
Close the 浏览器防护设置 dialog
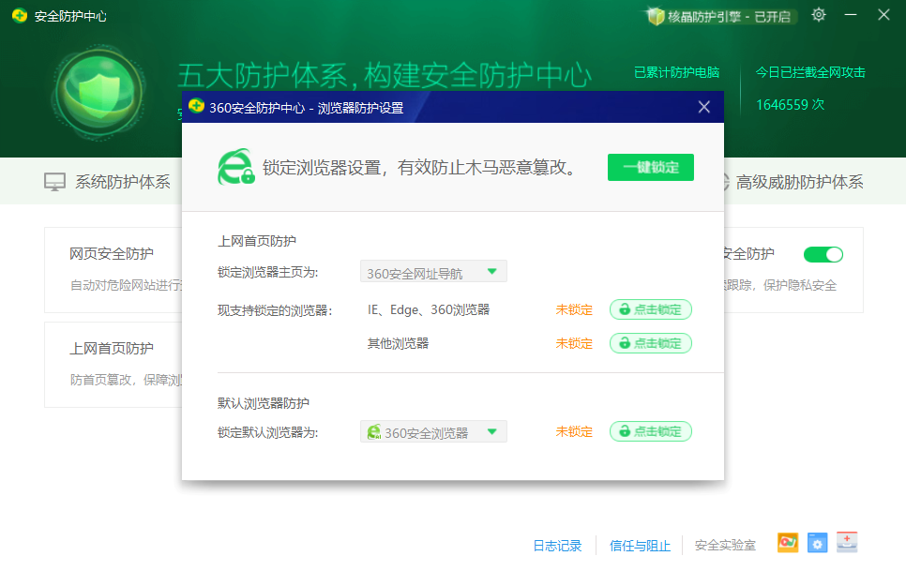click(703, 107)
